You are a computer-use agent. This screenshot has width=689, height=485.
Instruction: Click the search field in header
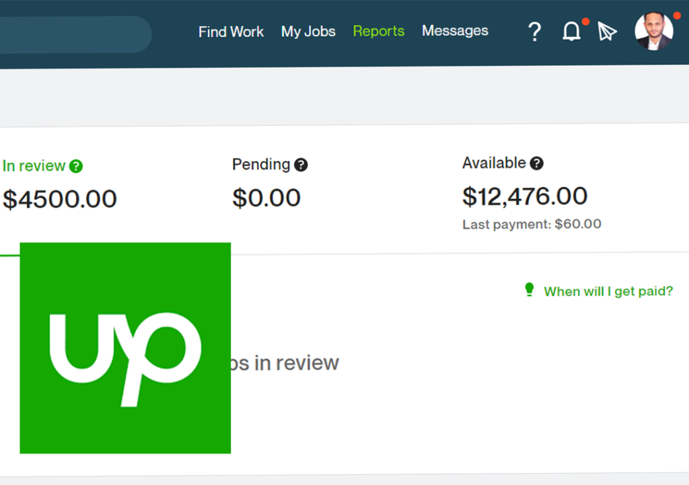(x=75, y=35)
